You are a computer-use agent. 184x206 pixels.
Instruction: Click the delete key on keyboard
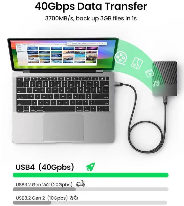click(105, 84)
